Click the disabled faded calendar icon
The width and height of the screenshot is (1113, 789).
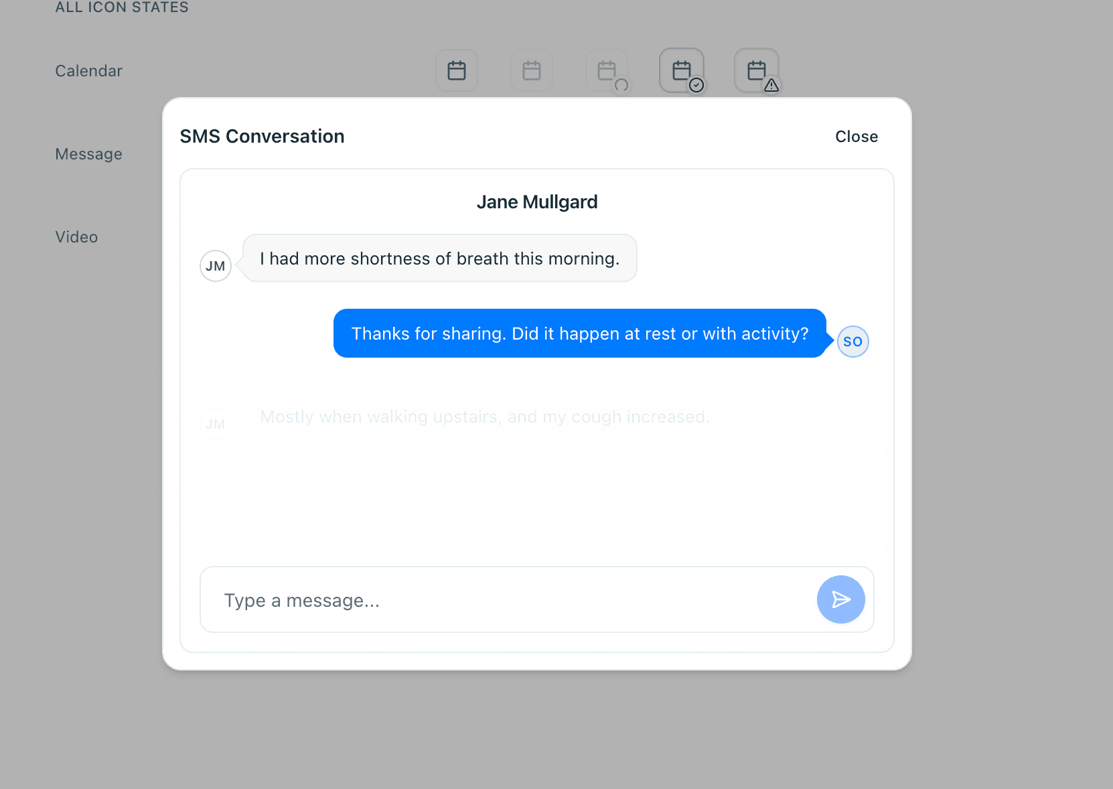532,70
